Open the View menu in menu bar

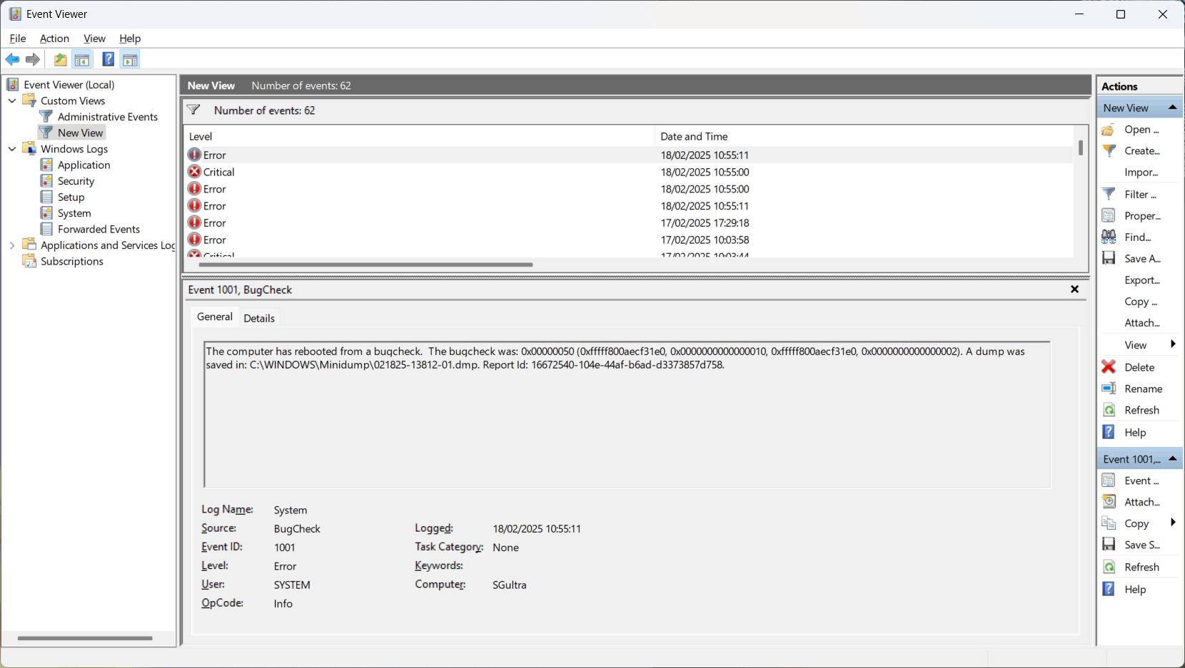94,38
